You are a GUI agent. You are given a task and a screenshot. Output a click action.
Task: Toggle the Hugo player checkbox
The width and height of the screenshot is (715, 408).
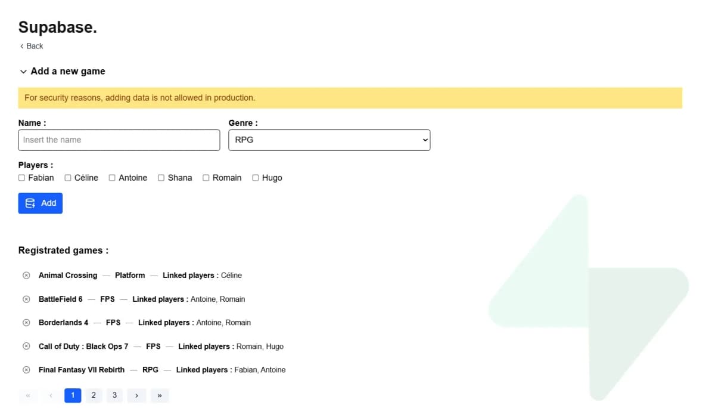[256, 178]
